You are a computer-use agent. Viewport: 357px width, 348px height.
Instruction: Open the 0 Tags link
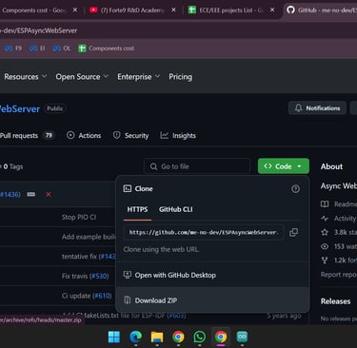[12, 166]
